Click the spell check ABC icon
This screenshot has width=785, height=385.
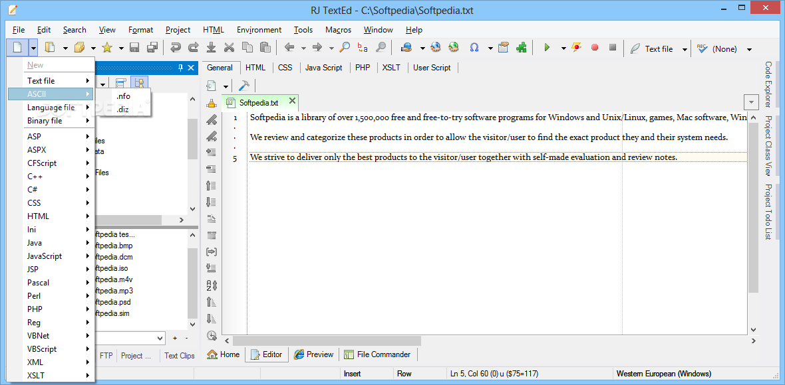(x=701, y=48)
